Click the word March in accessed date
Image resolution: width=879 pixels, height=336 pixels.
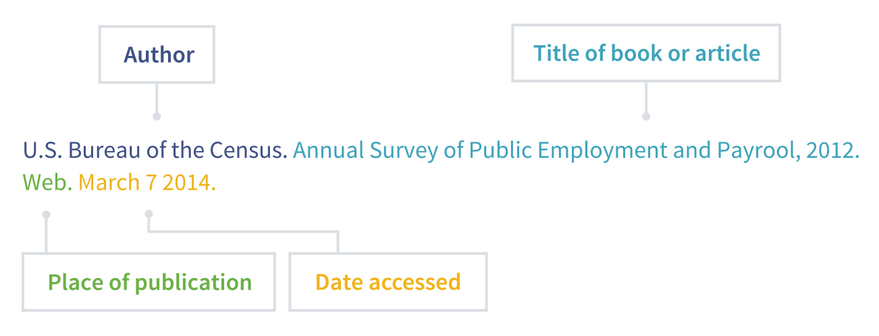click(108, 182)
